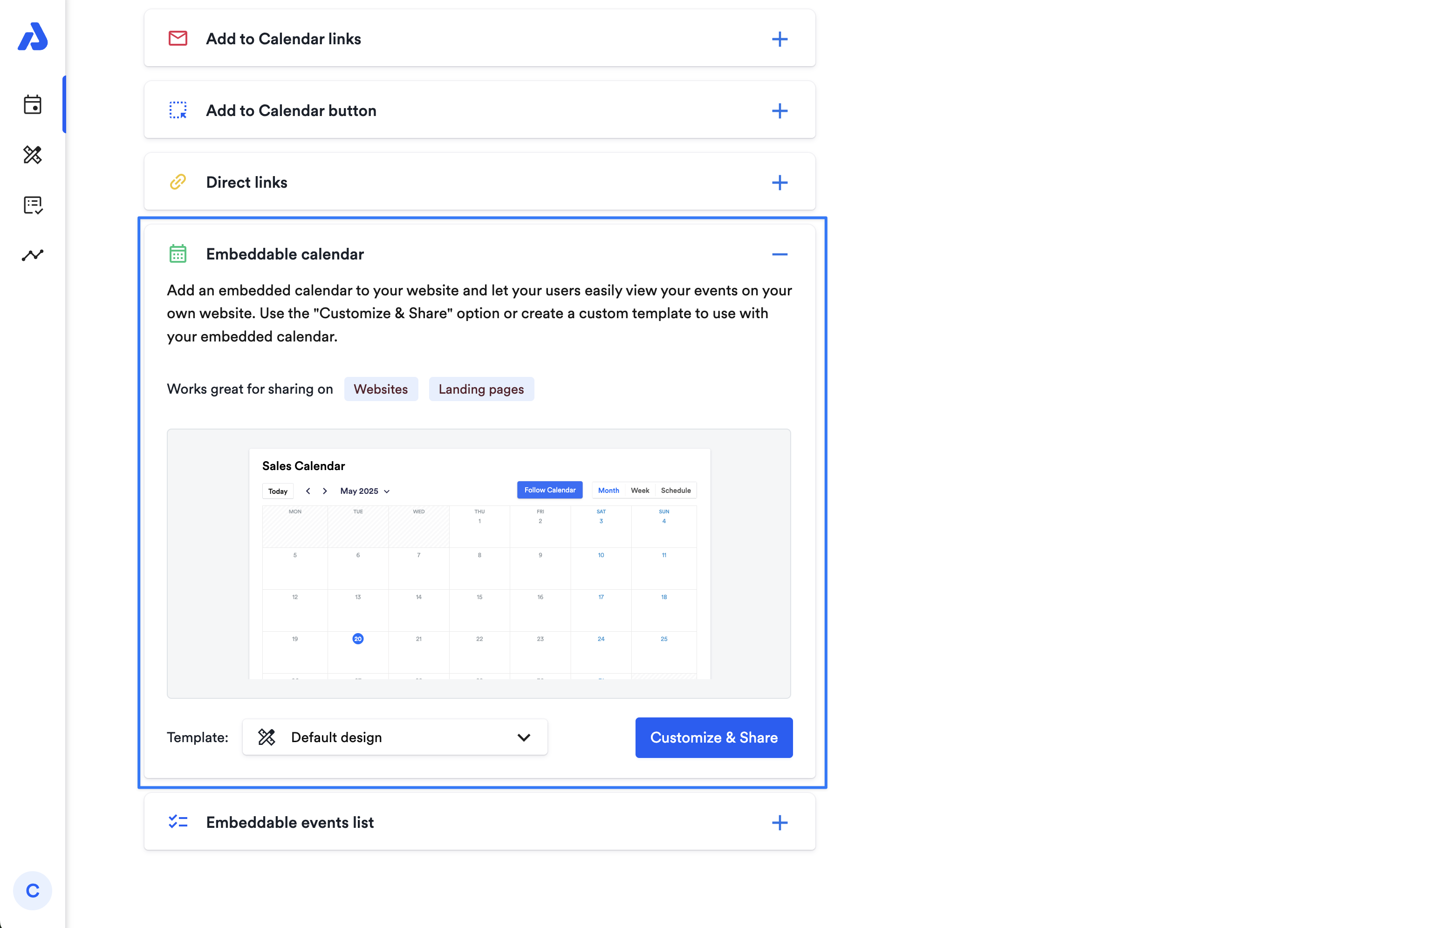
Task: Open the analytics chart sidebar icon
Action: point(33,255)
